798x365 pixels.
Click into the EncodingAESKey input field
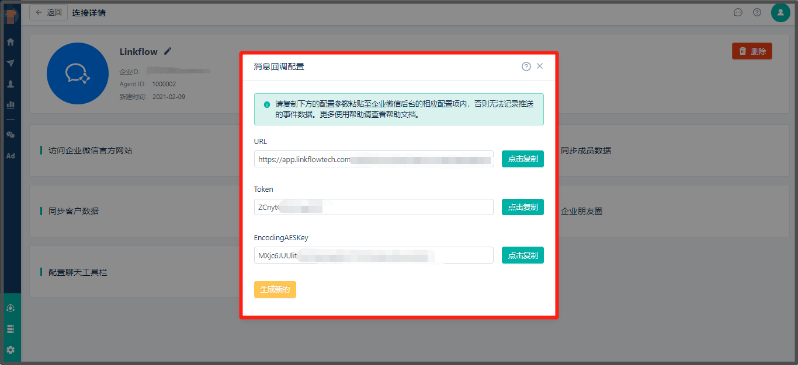click(374, 255)
